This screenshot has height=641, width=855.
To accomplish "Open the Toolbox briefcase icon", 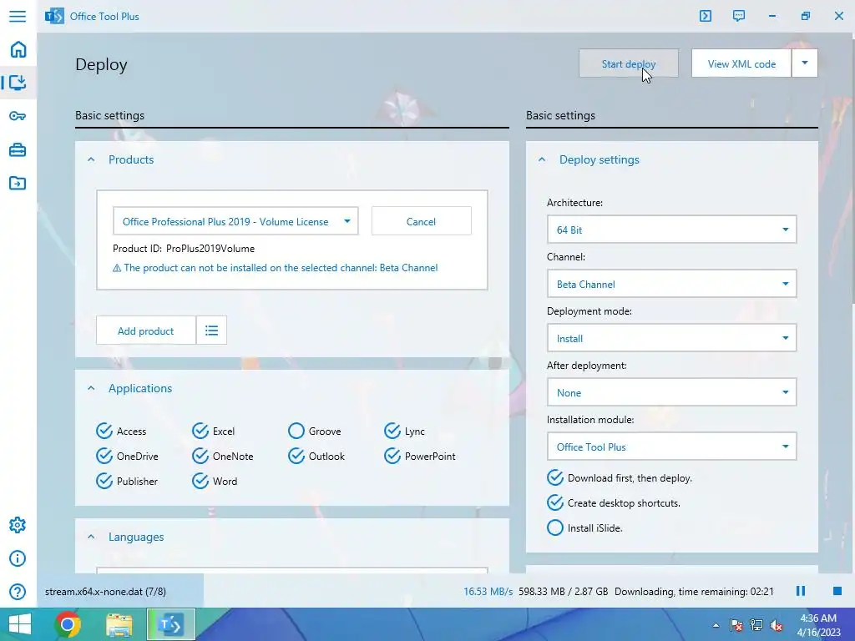I will tap(18, 149).
